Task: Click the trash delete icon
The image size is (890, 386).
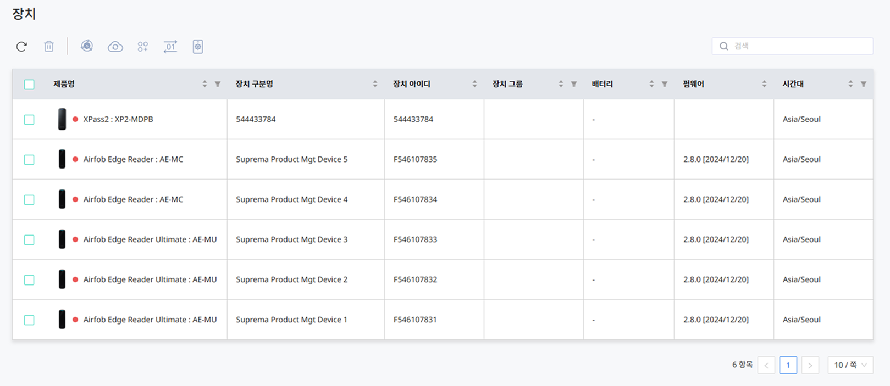Action: [x=49, y=47]
